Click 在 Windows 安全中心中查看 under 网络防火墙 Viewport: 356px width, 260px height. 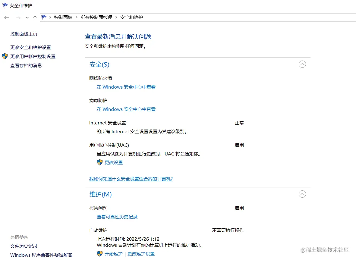click(126, 87)
